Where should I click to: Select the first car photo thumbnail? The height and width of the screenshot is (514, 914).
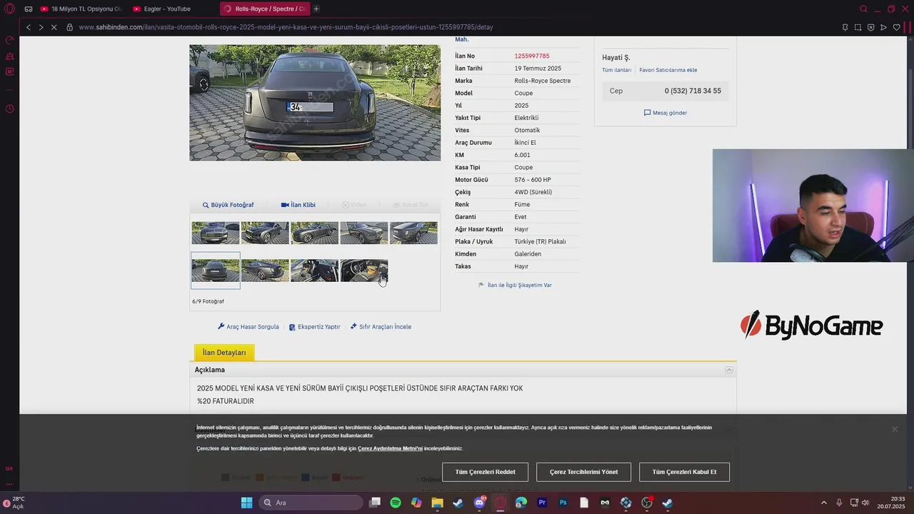(216, 233)
